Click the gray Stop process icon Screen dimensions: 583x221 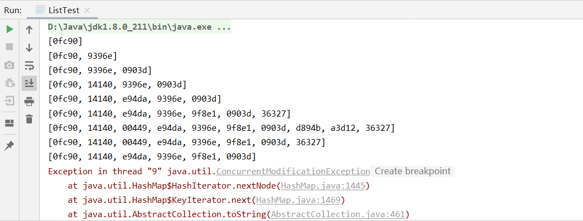(10, 47)
